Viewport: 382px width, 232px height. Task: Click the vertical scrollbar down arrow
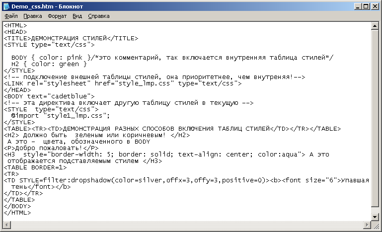click(375, 217)
